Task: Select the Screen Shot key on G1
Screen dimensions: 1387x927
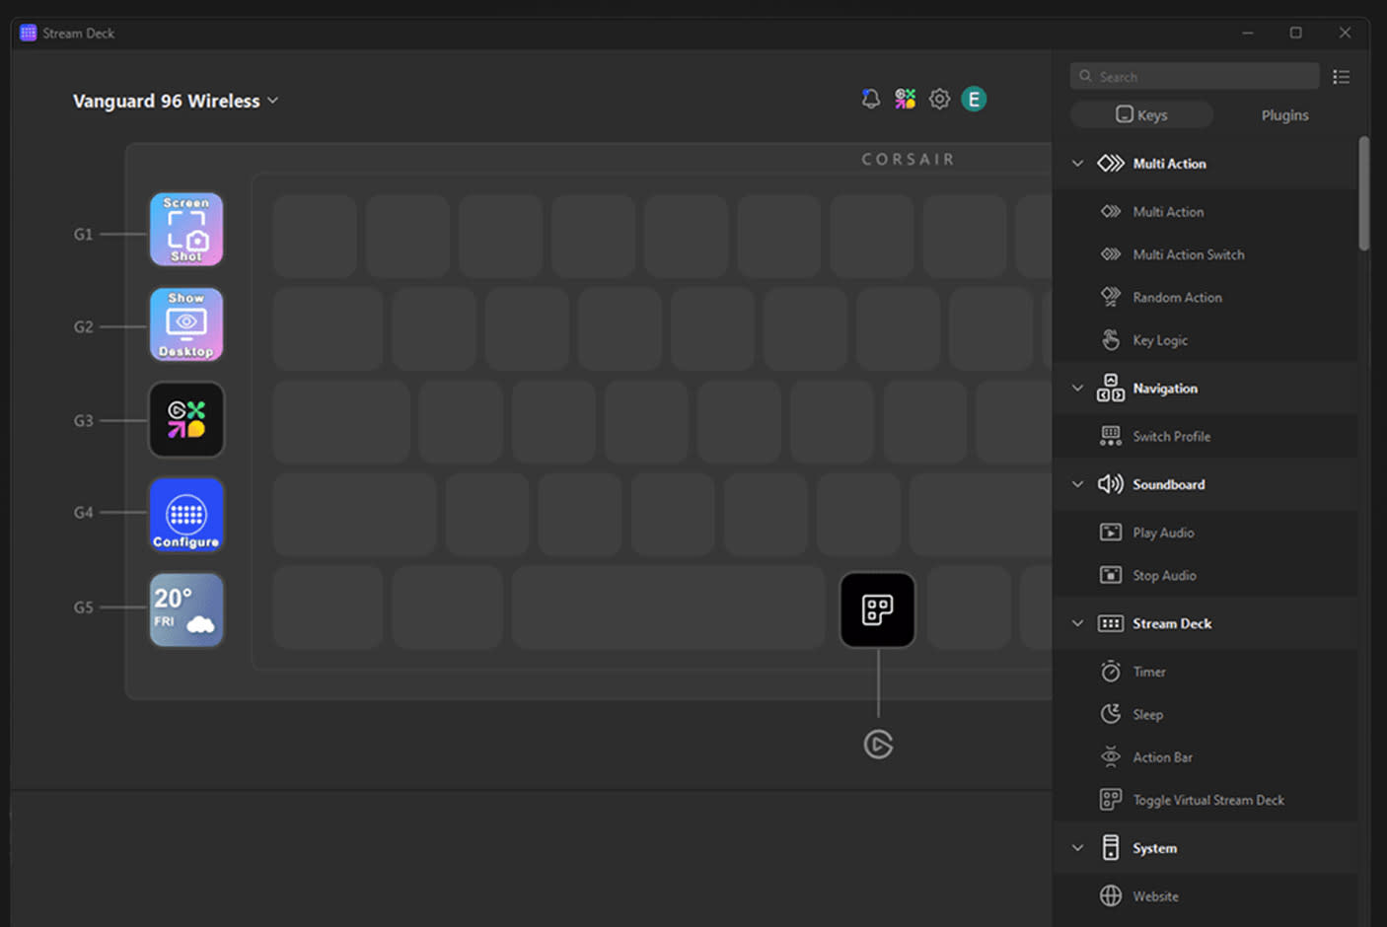Action: (186, 229)
